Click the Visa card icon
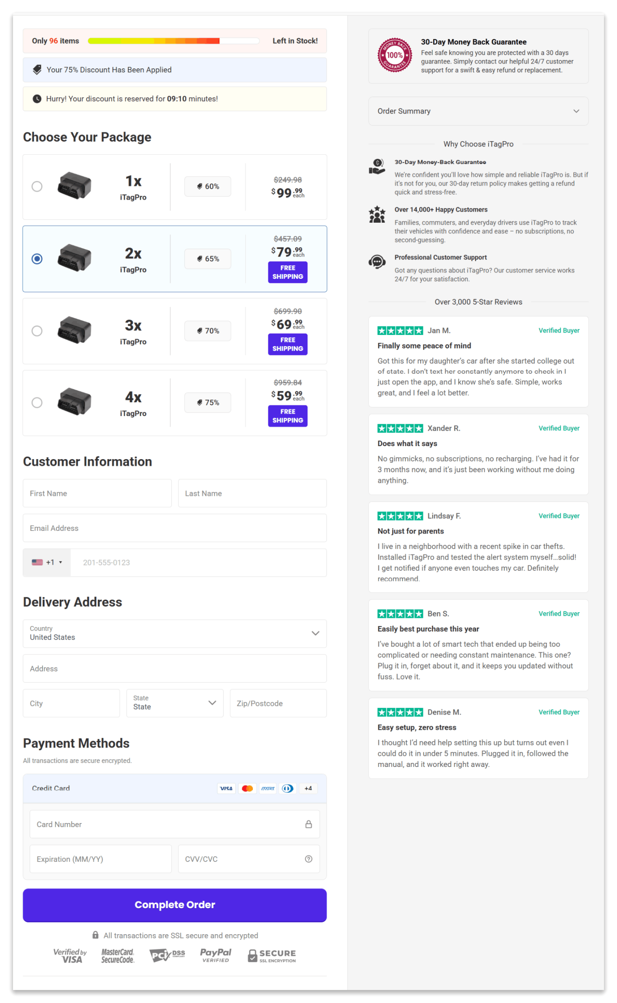This screenshot has width=617, height=1003. point(226,788)
